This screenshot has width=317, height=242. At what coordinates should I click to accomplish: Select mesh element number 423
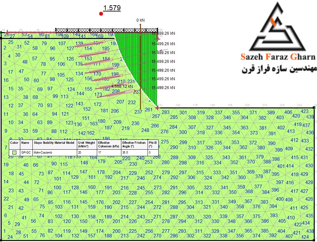click(x=305, y=111)
